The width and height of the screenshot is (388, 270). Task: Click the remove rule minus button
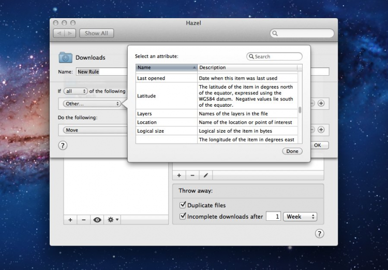[x=192, y=176]
